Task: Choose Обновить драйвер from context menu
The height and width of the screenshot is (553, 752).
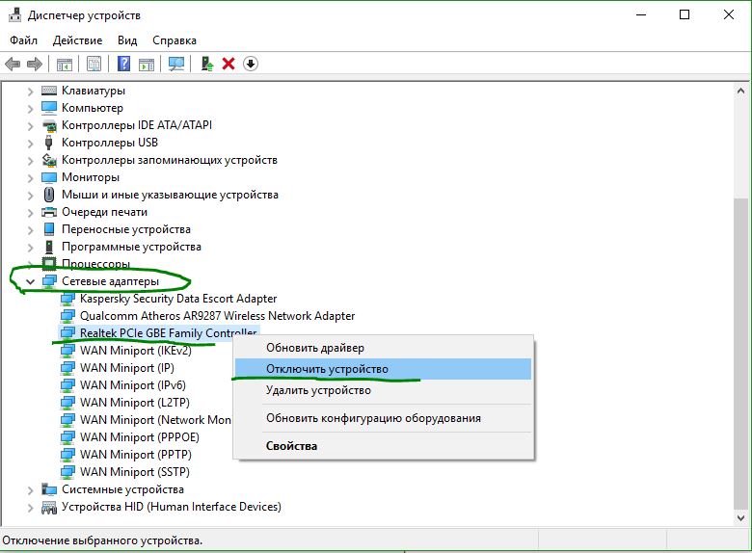Action: click(383, 348)
